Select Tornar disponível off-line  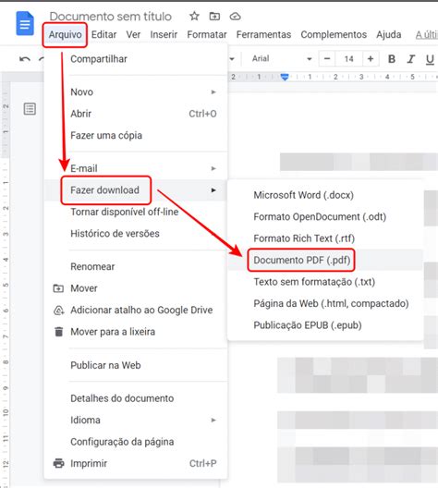click(x=136, y=212)
